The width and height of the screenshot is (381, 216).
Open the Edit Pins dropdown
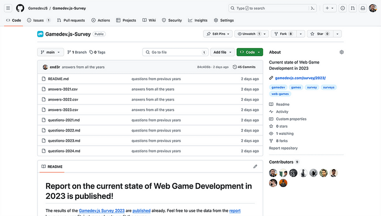tap(218, 34)
